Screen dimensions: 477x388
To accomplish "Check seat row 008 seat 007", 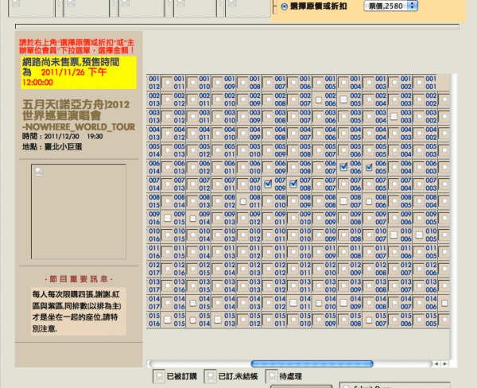I will point(343,201).
